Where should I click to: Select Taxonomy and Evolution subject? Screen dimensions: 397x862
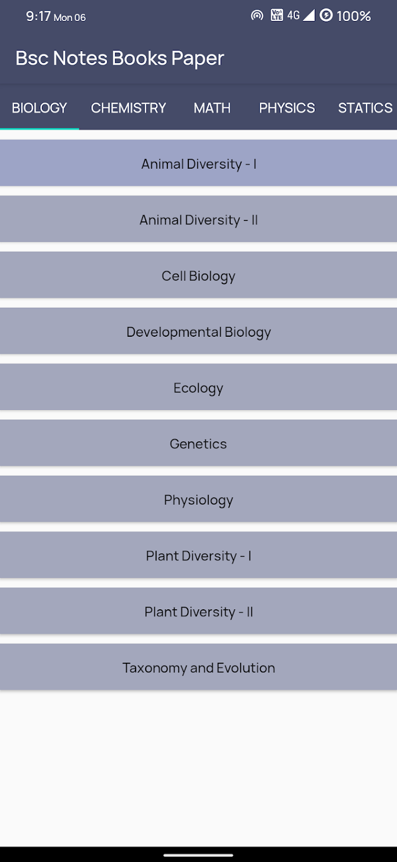tap(198, 667)
